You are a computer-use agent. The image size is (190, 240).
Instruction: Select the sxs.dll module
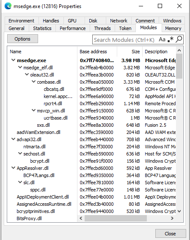(91, 125)
